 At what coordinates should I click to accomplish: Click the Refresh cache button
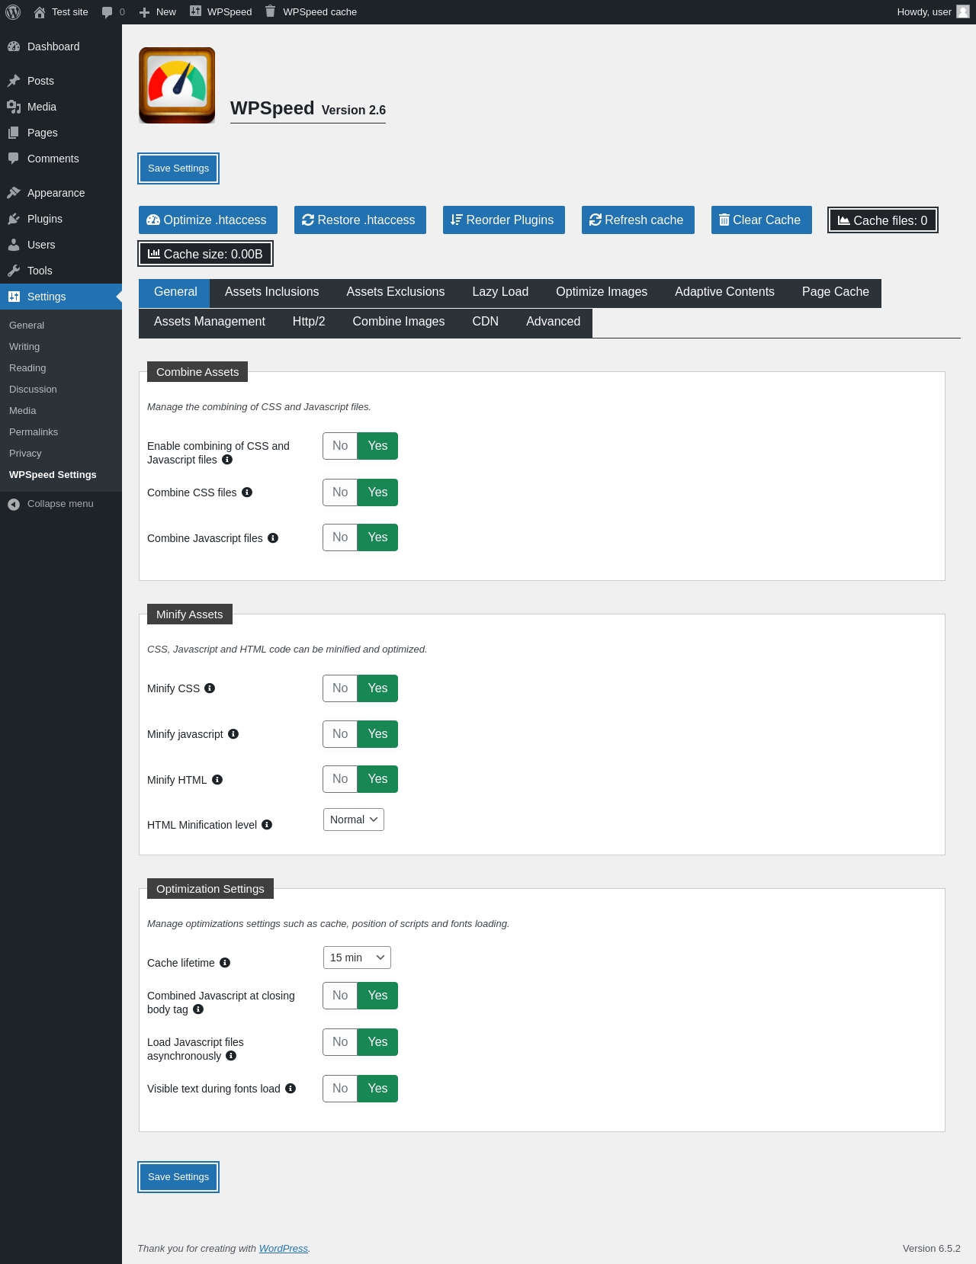638,220
